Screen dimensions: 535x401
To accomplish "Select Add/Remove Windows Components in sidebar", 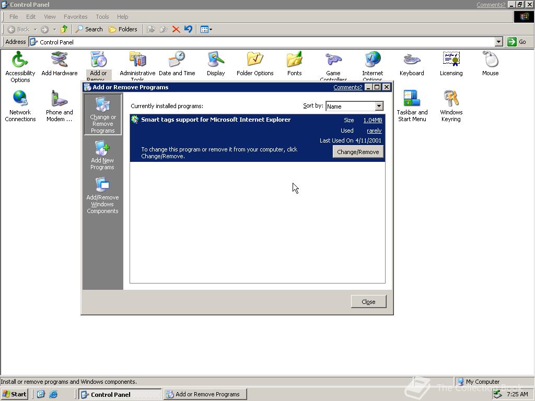I will coord(102,196).
